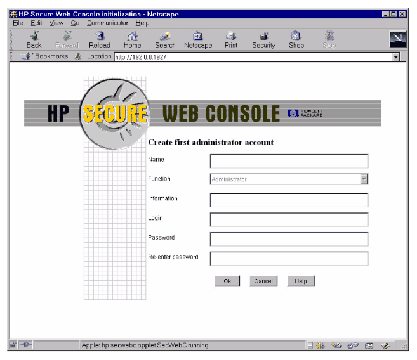417x360 pixels.
Task: Click the Netscape N logo
Action: (x=398, y=39)
